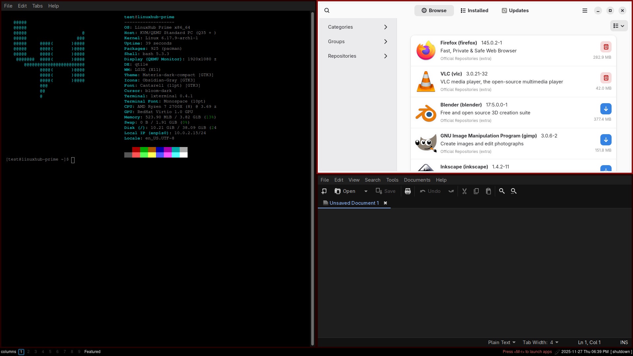Remove Firefox using its trash icon
This screenshot has width=633, height=356.
click(x=606, y=47)
